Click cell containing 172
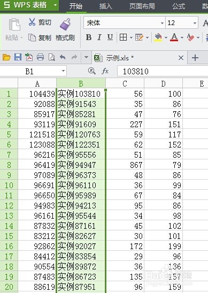The image size is (208, 293). 125,246
